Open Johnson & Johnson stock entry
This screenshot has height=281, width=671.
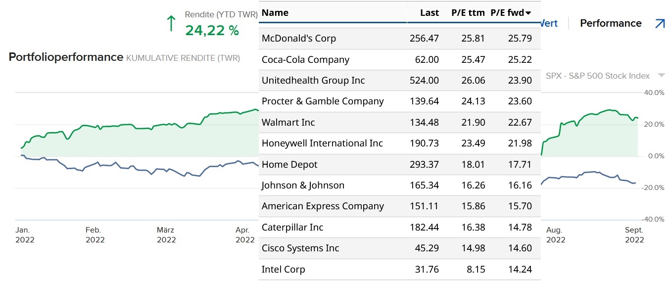pos(303,186)
